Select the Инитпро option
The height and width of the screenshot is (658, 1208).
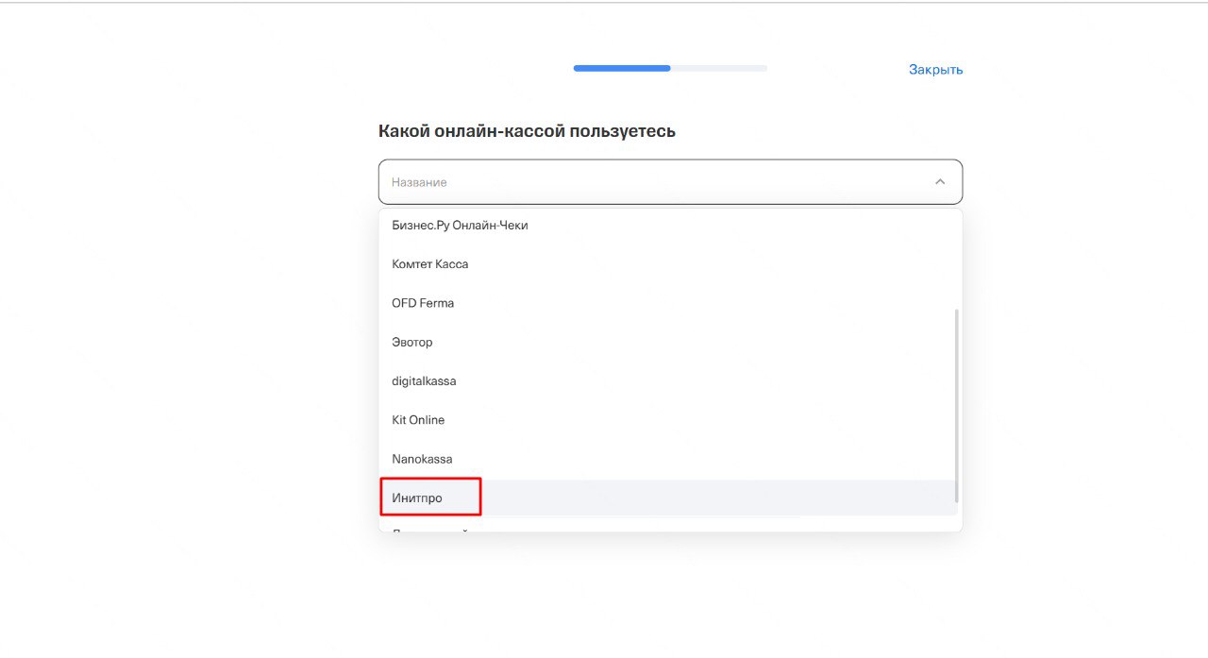(668, 498)
